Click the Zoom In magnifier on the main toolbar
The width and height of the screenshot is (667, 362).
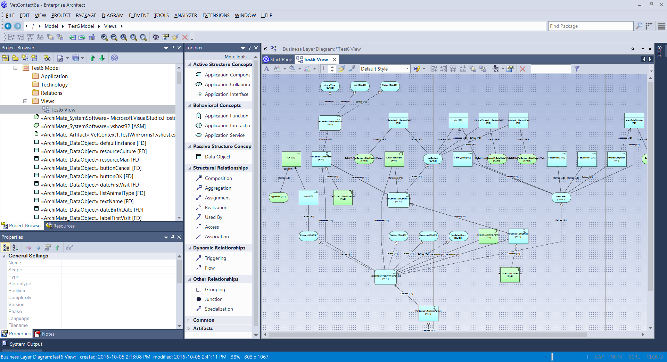tap(104, 37)
